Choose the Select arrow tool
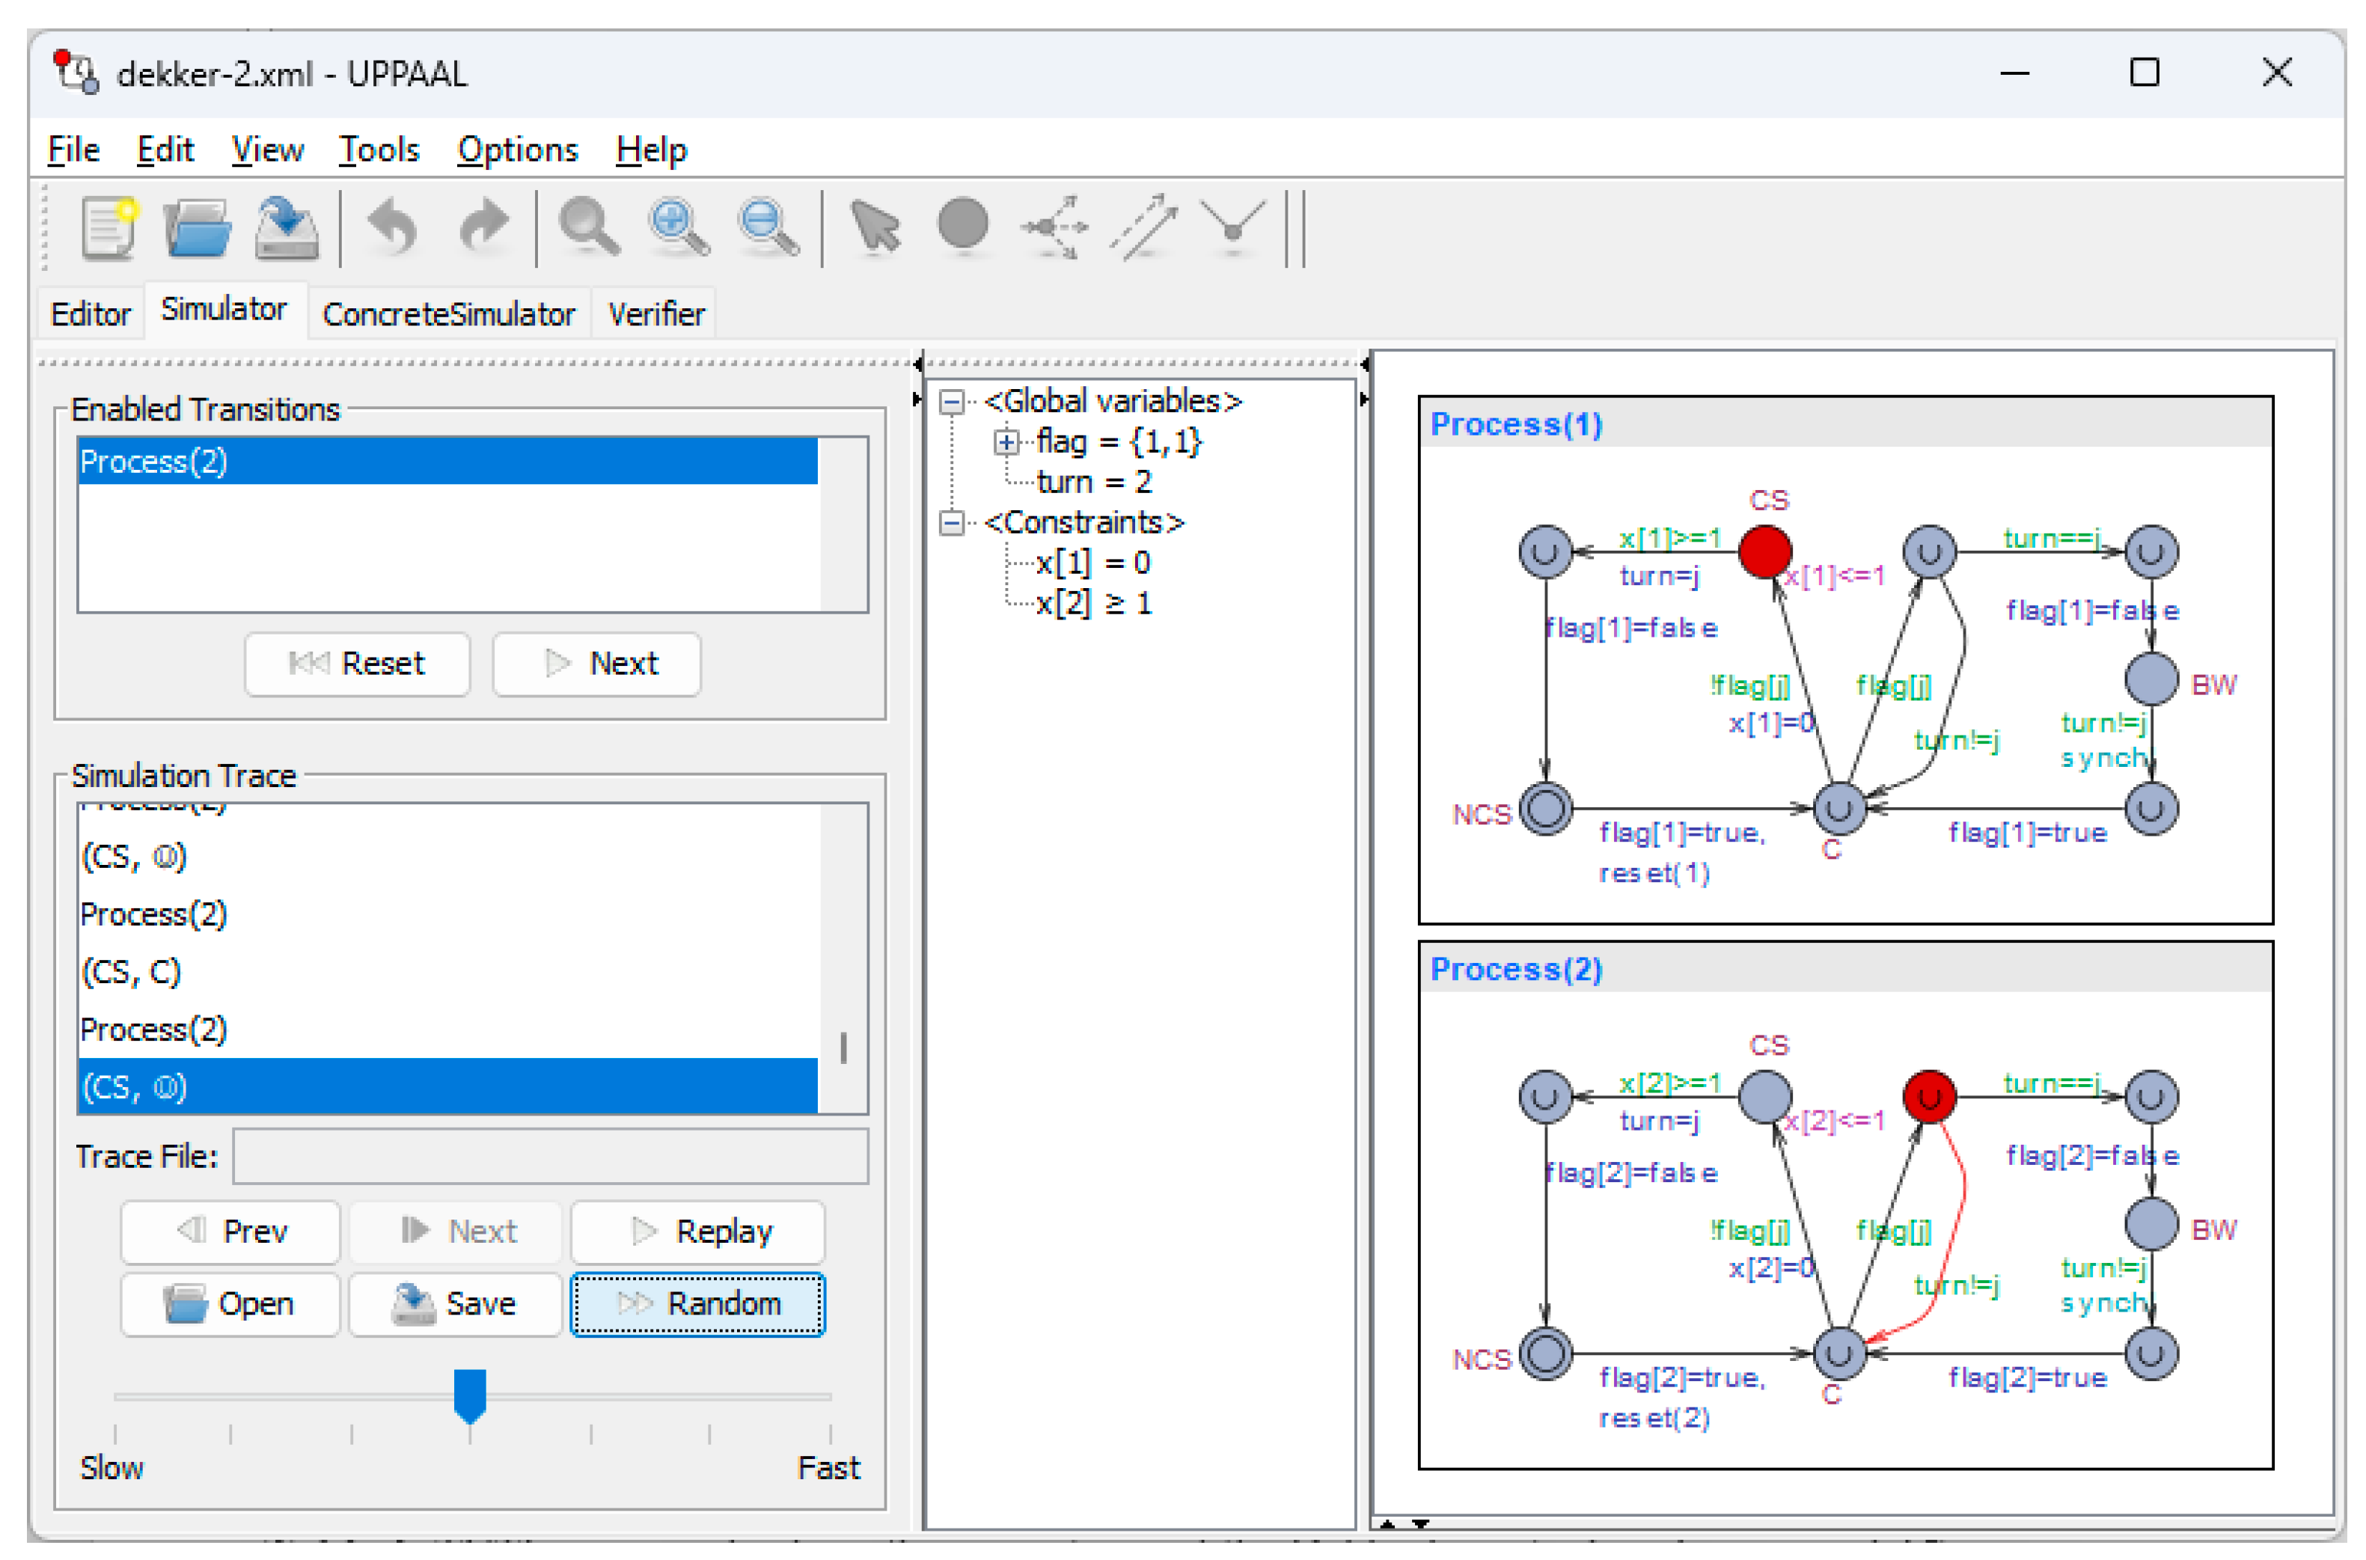This screenshot has height=1560, width=2366. click(875, 228)
